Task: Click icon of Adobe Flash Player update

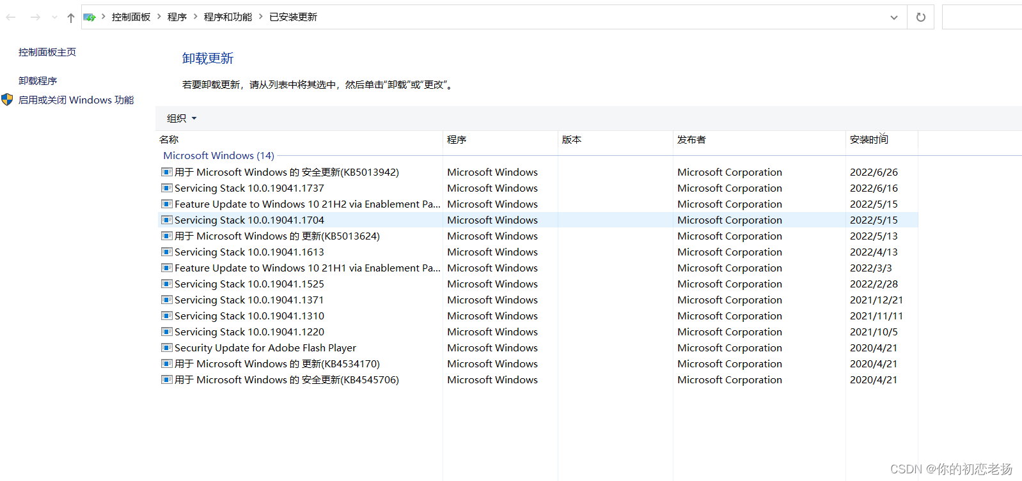Action: (167, 347)
